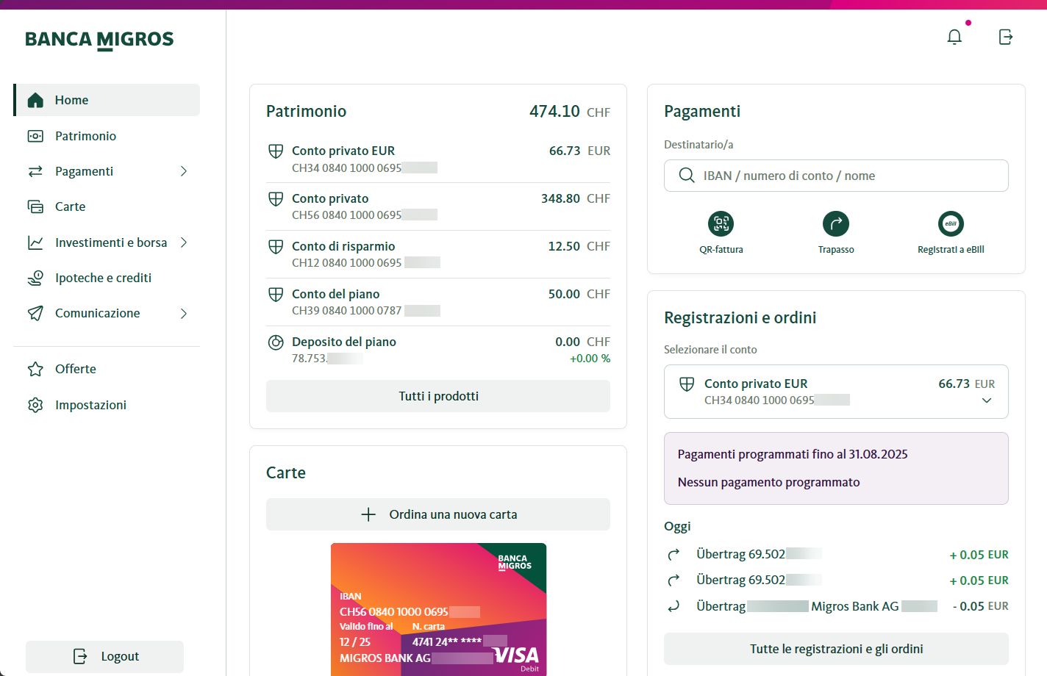The width and height of the screenshot is (1047, 676).
Task: Click the shield icon in account selector
Action: pos(687,384)
